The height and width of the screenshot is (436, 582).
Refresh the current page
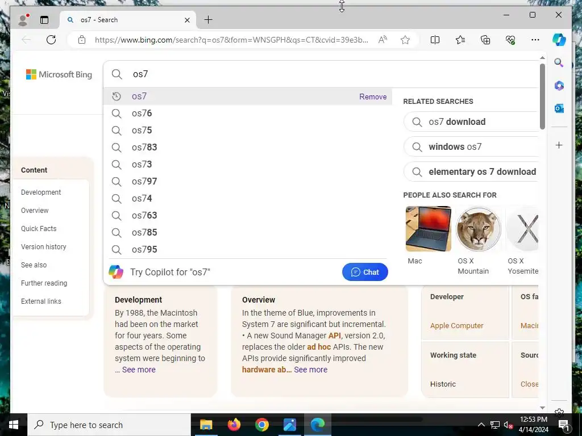pyautogui.click(x=51, y=40)
